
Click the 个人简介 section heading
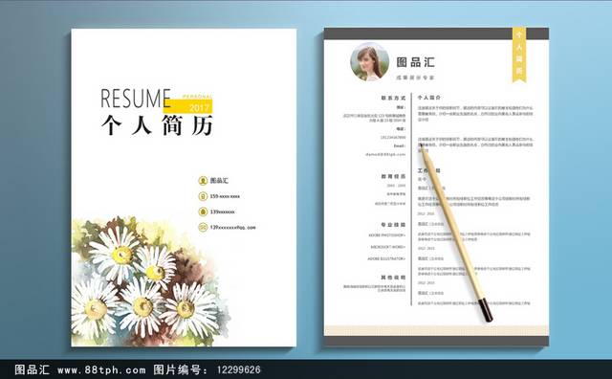(x=429, y=98)
